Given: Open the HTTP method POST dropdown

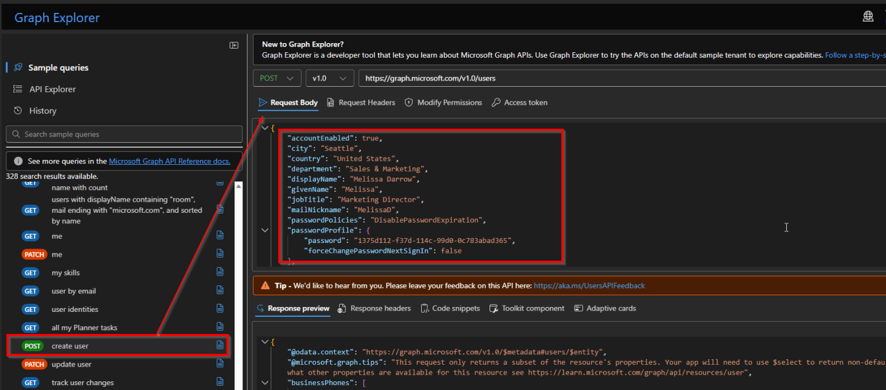Looking at the screenshot, I should coord(276,78).
